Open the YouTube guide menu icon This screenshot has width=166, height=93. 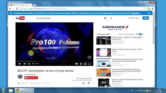pyautogui.click(x=13, y=18)
